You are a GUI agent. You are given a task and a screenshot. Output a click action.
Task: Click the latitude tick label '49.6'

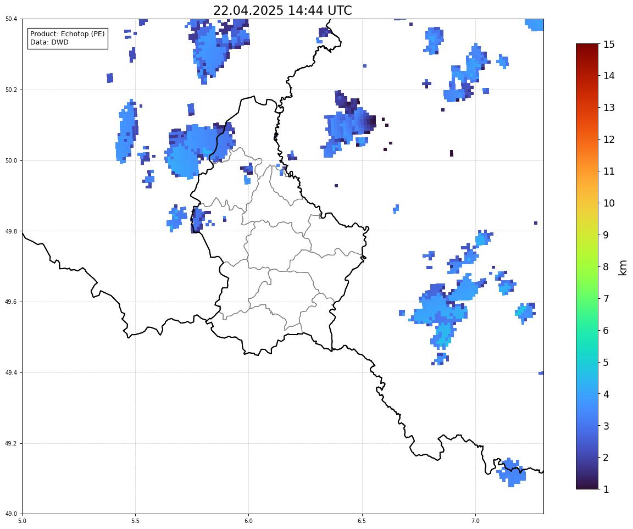pyautogui.click(x=12, y=302)
